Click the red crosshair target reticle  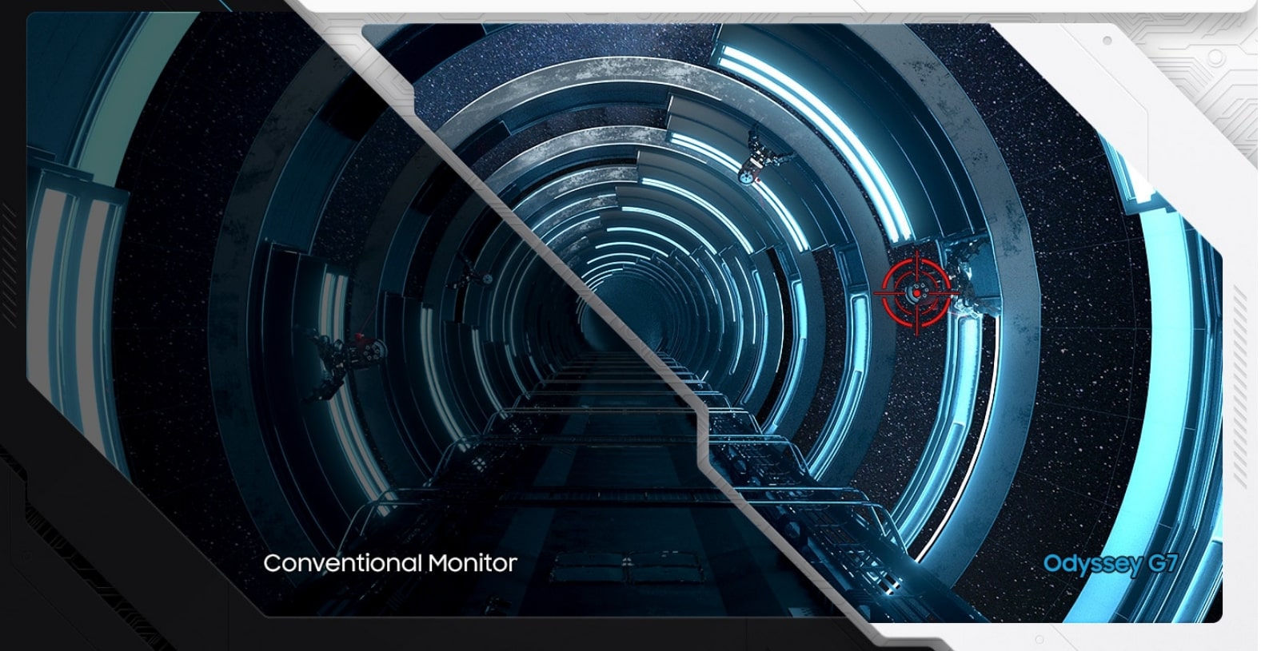pos(916,293)
